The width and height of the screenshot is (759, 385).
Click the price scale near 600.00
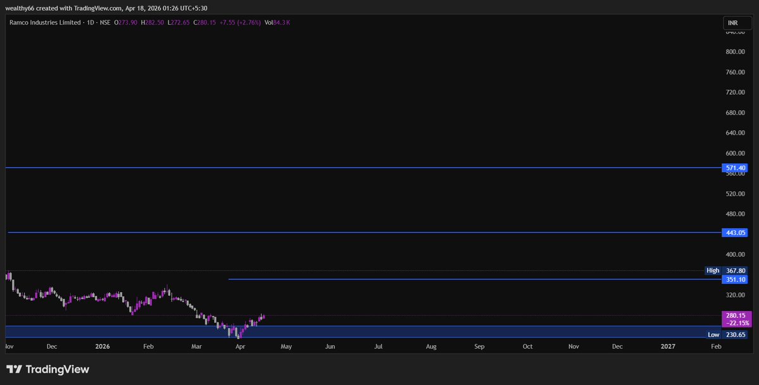(734, 152)
